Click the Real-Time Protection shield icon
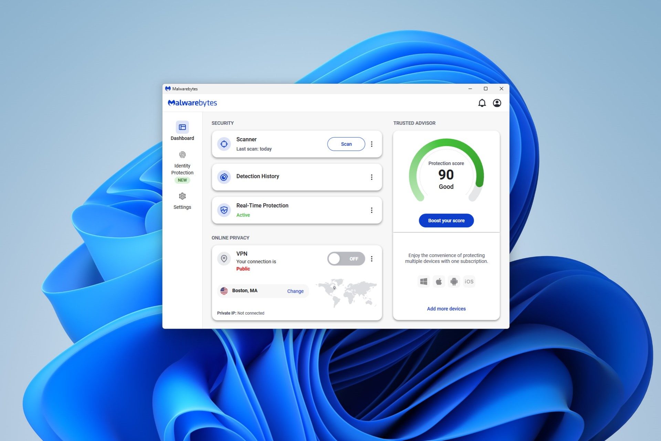Image resolution: width=661 pixels, height=441 pixels. (x=224, y=210)
